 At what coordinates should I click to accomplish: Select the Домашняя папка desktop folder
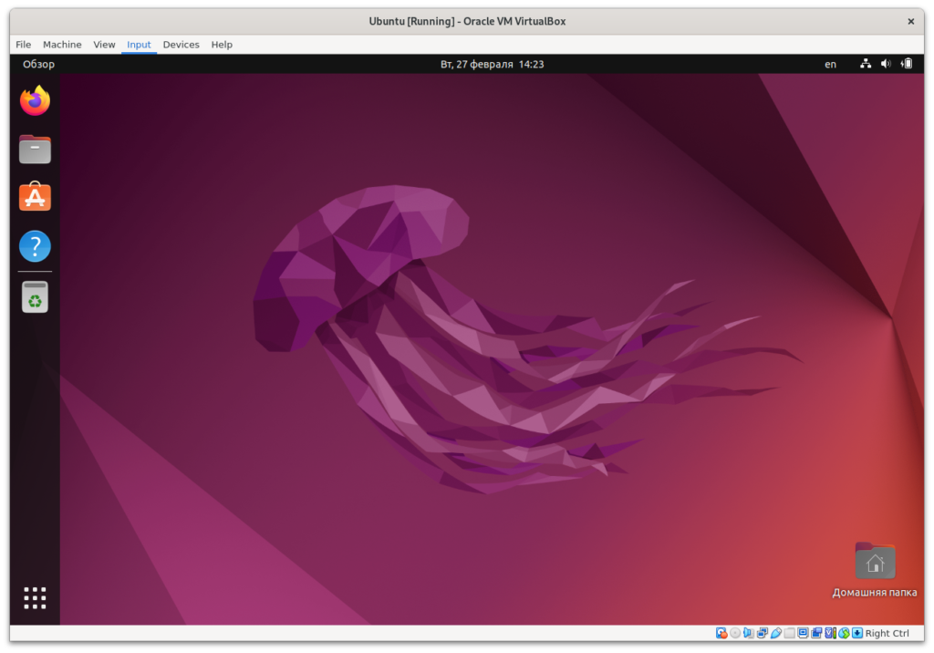tap(875, 570)
